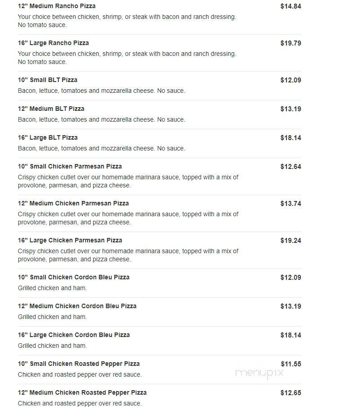Click the $19.79 price of Large Rancho
The height and width of the screenshot is (410, 340).
tap(291, 43)
